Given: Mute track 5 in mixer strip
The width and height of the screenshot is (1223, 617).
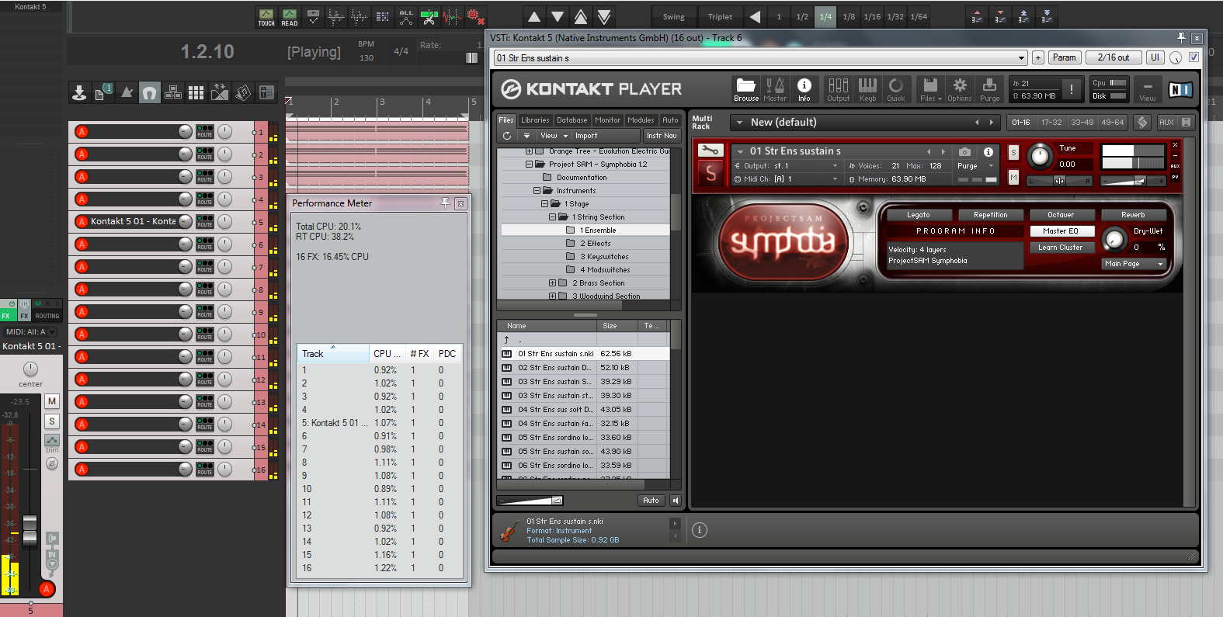Looking at the screenshot, I should 52,401.
